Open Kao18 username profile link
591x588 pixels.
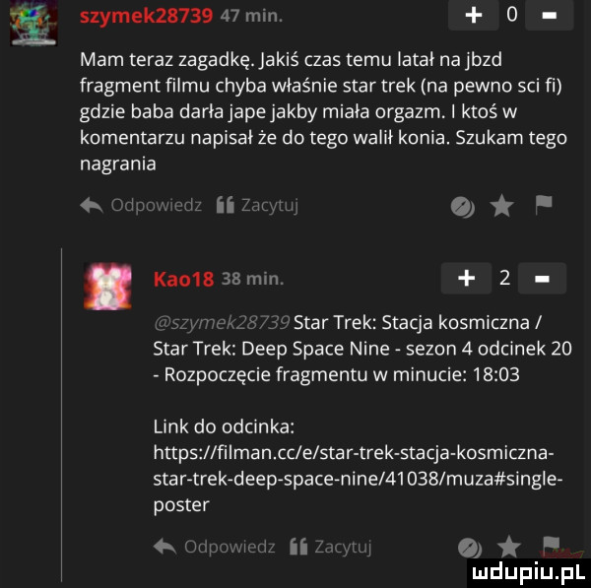[x=184, y=280]
